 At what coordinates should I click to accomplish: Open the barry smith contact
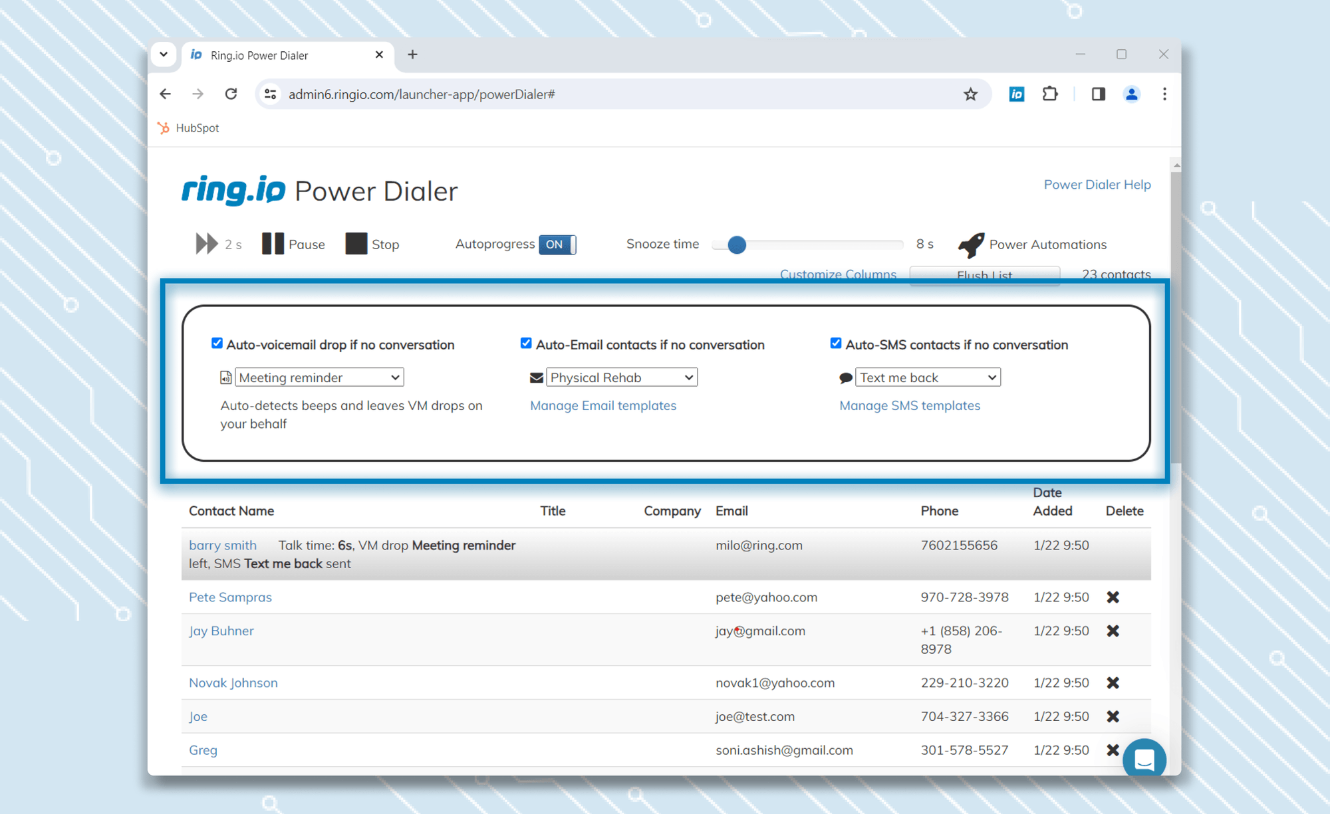pos(223,545)
